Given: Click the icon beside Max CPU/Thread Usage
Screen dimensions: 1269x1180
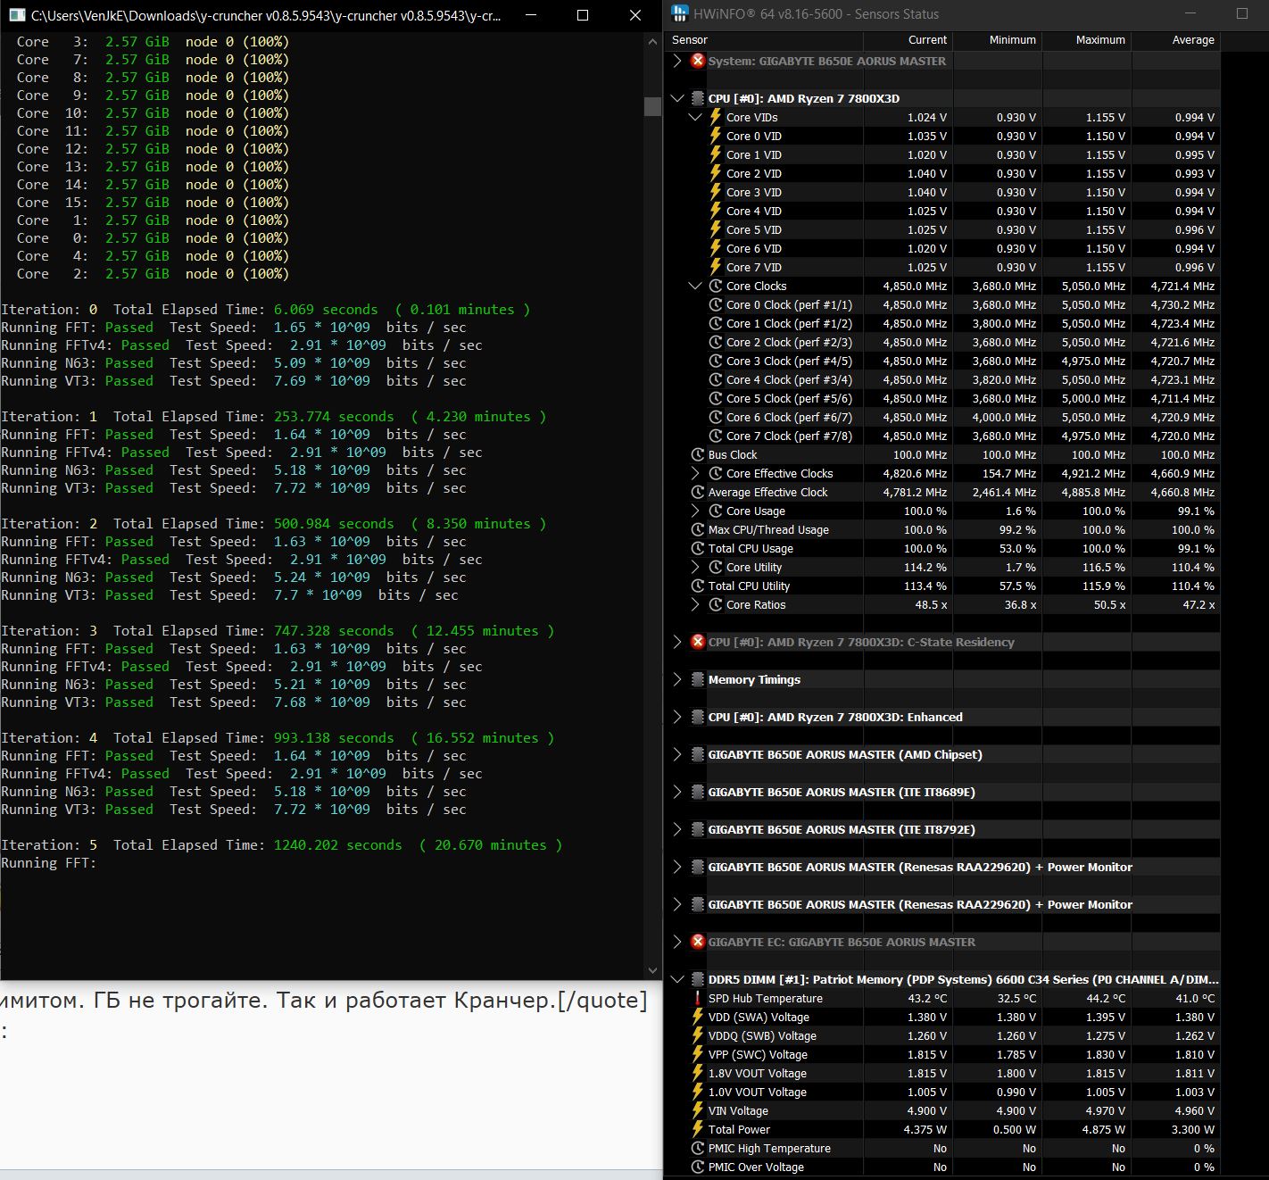Looking at the screenshot, I should tap(698, 529).
